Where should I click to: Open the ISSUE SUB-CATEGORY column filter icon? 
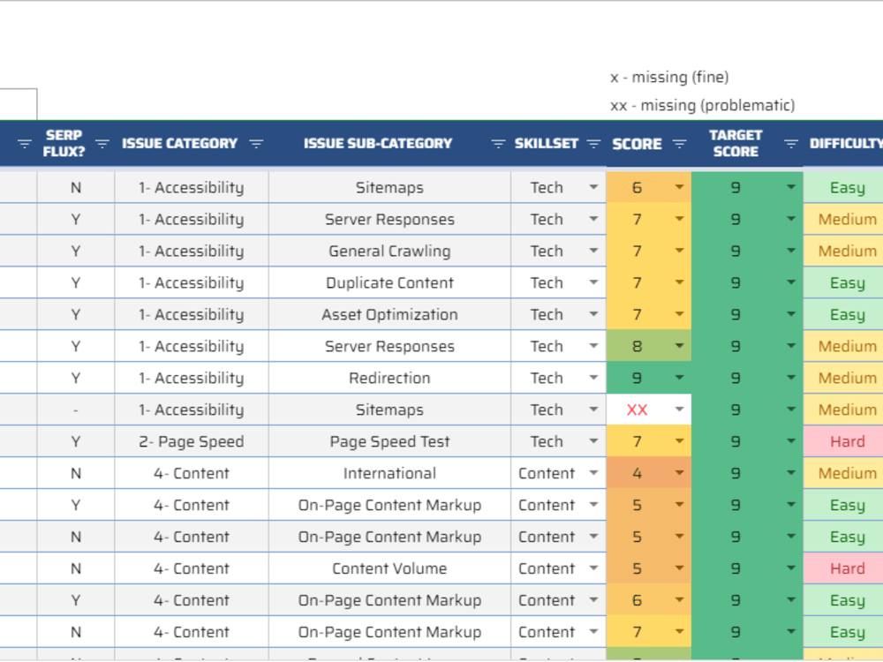pyautogui.click(x=498, y=144)
